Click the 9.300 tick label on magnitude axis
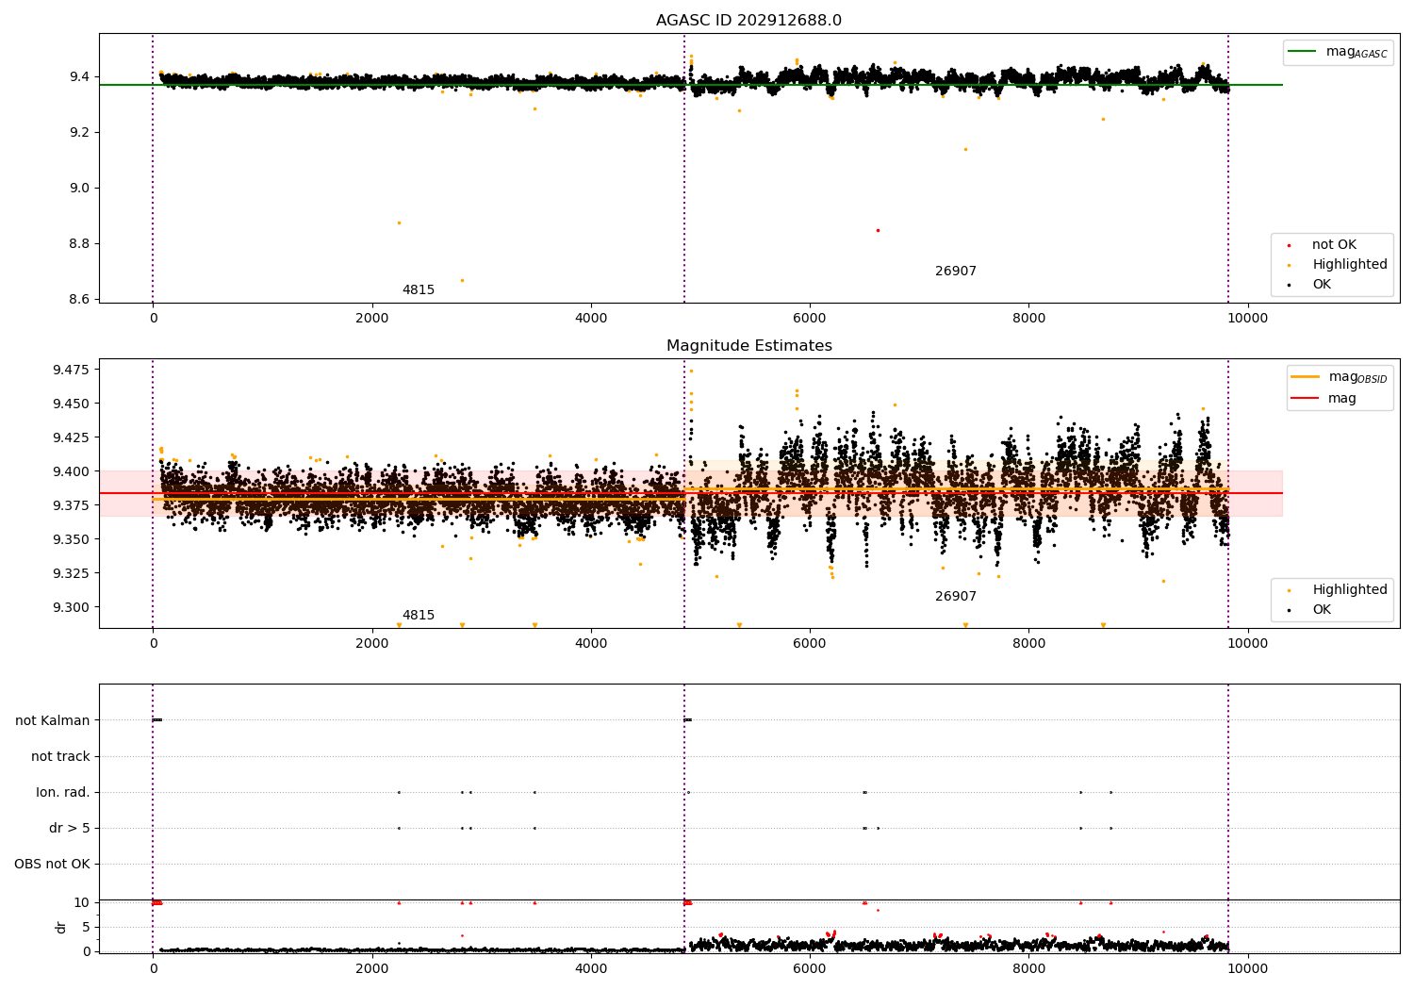Image resolution: width=1414 pixels, height=990 pixels. 72,607
